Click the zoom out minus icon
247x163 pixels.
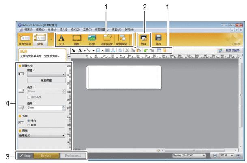pyautogui.click(x=215, y=156)
